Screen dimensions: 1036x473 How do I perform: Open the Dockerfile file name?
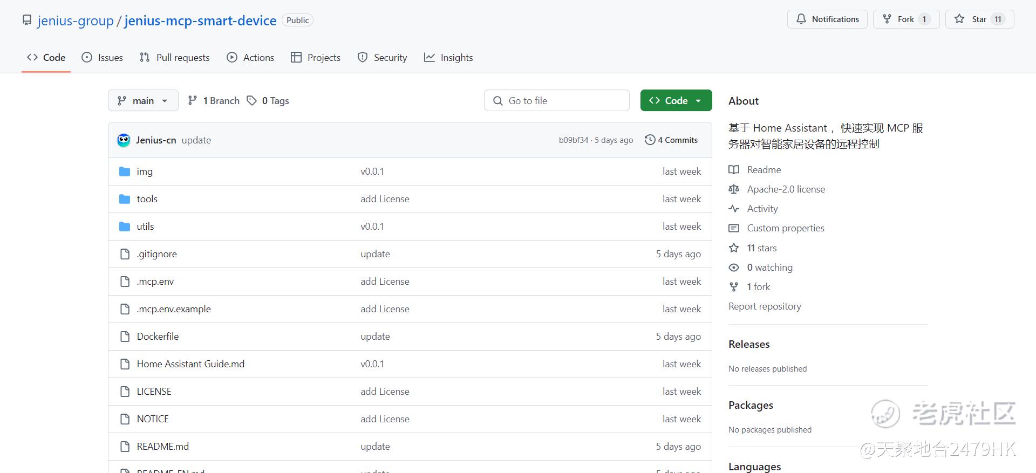tap(158, 337)
